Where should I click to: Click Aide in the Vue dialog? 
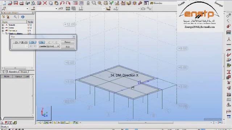(68, 47)
